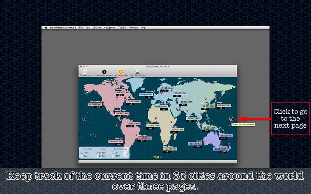
Task: Click the 12.0 offset under Wellington
Action: 224,152
